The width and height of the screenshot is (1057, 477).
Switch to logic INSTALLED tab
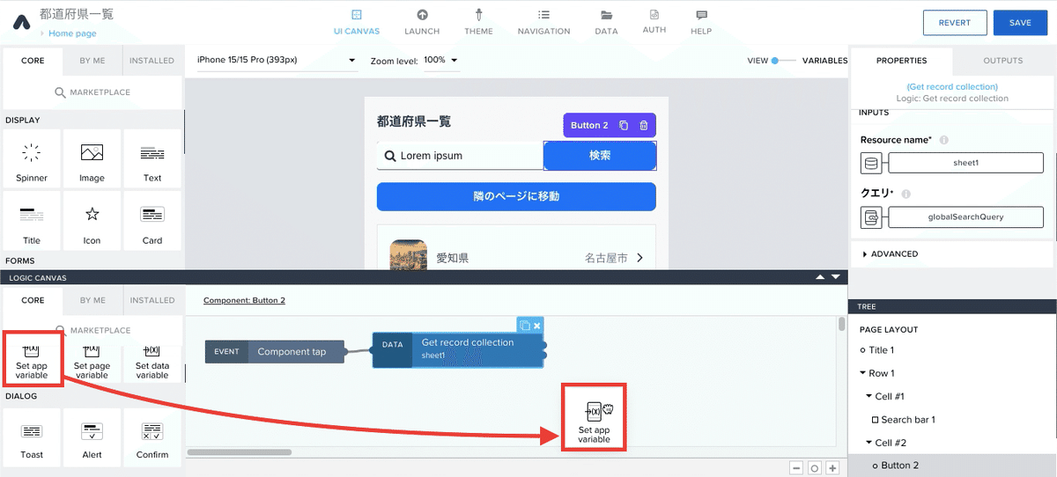coord(152,300)
